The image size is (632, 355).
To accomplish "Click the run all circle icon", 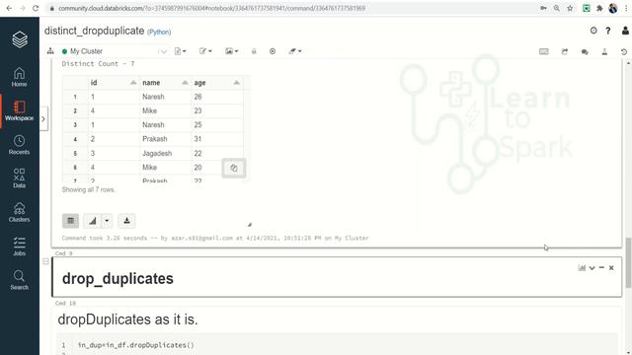I will point(273,51).
